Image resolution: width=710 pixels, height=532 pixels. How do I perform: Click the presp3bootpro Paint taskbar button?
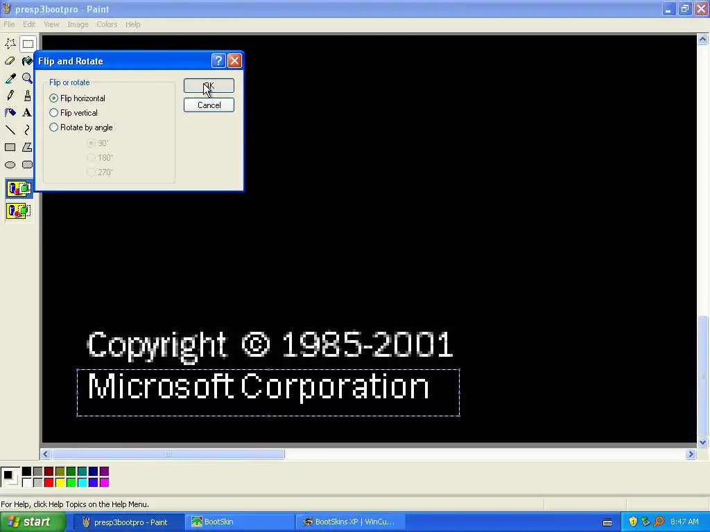pos(128,522)
